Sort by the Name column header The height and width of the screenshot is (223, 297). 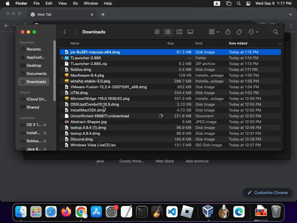(75, 44)
